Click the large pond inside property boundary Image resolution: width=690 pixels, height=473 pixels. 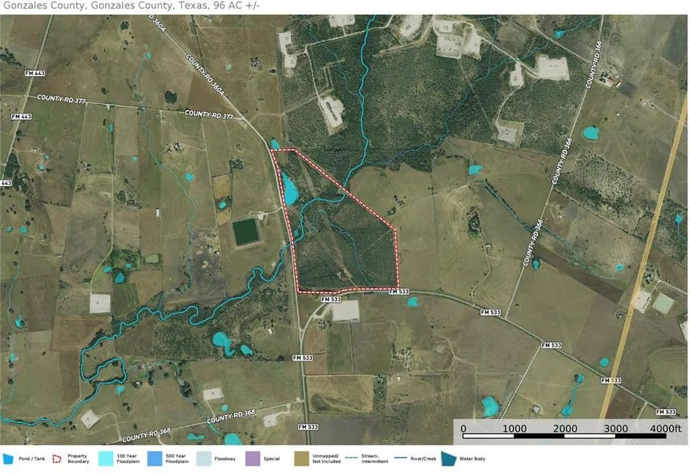[x=290, y=189]
